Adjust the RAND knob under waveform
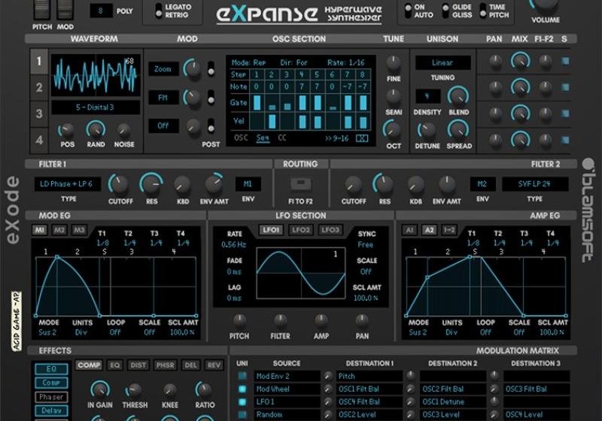Image resolution: width=602 pixels, height=421 pixels. (x=96, y=129)
